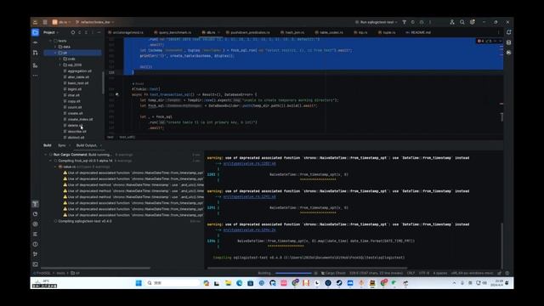
Task: Expand the data folder in project tree
Action: click(x=55, y=47)
